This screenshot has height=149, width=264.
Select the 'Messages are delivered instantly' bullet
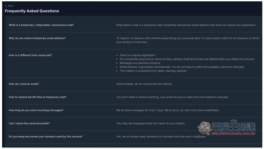coord(140,63)
